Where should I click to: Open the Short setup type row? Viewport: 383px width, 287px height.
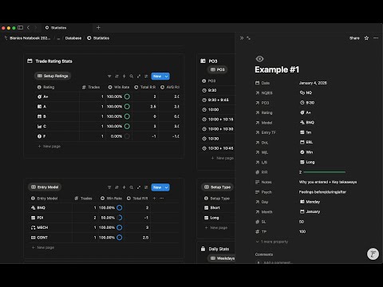(212, 208)
